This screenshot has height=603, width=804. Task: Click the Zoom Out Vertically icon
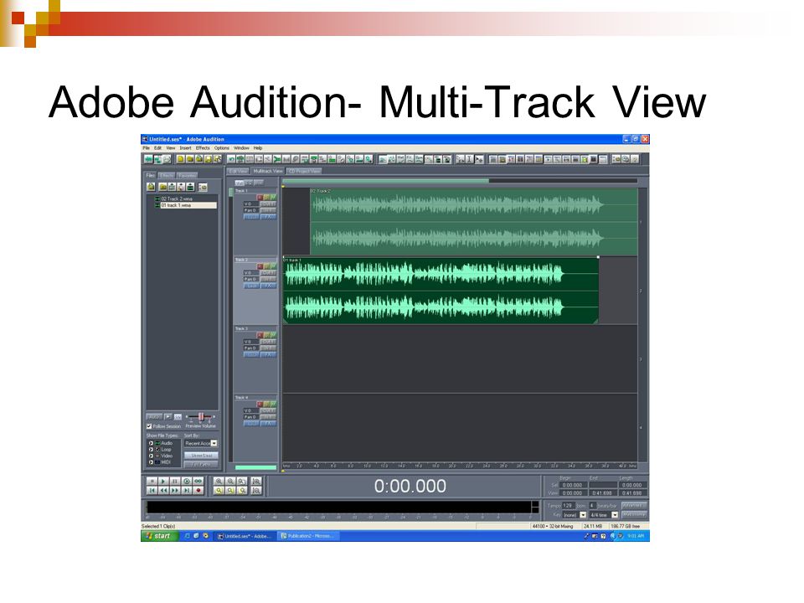(x=256, y=491)
